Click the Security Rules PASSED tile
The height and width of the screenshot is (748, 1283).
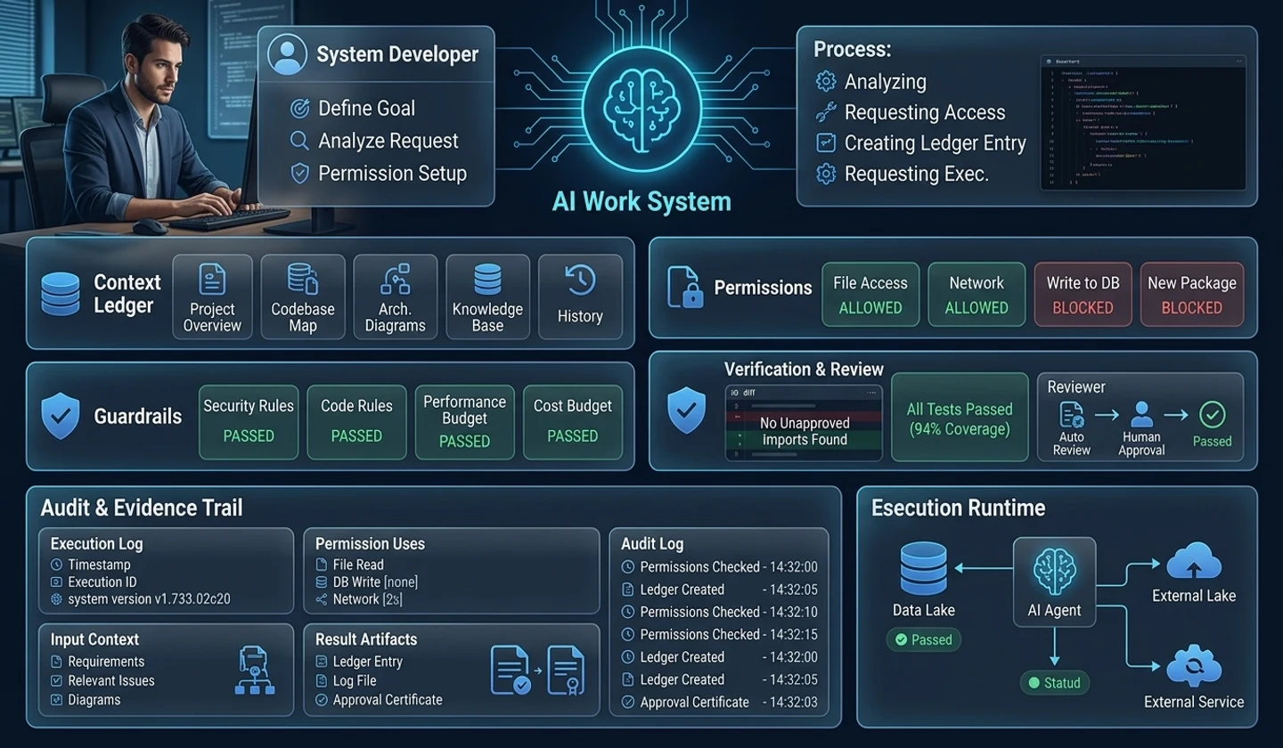(x=249, y=422)
